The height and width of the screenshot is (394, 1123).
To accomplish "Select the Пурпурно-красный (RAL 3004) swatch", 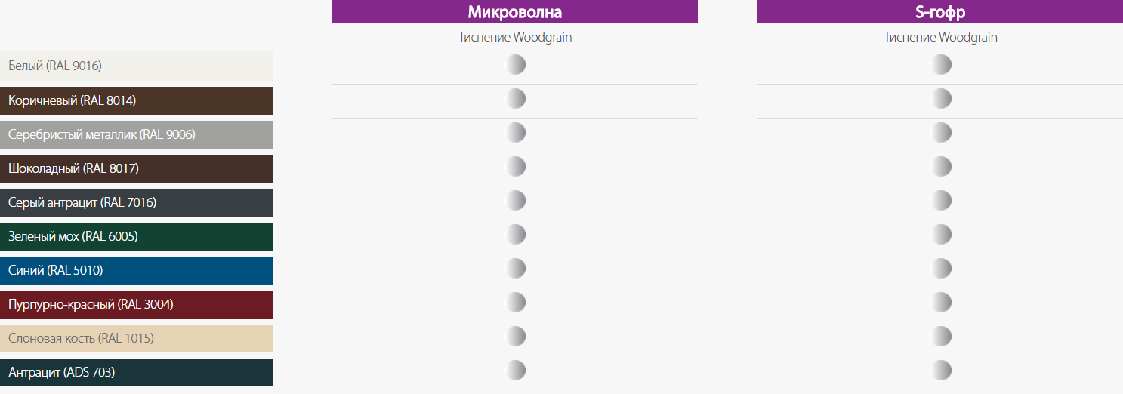I will pyautogui.click(x=136, y=304).
